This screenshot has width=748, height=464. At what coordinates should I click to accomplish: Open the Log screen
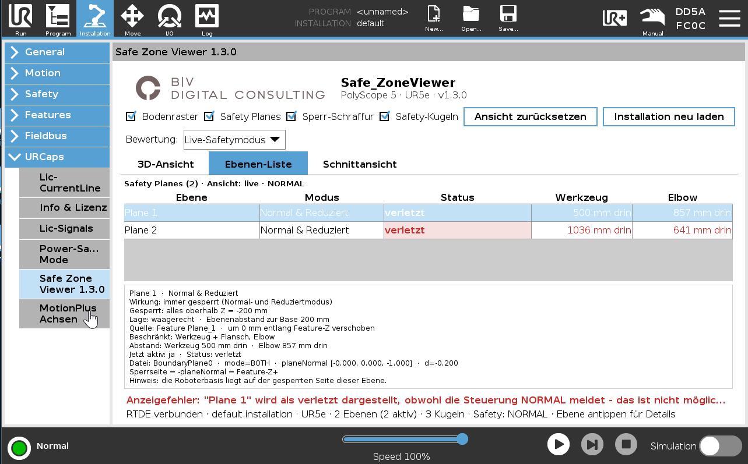coord(207,19)
